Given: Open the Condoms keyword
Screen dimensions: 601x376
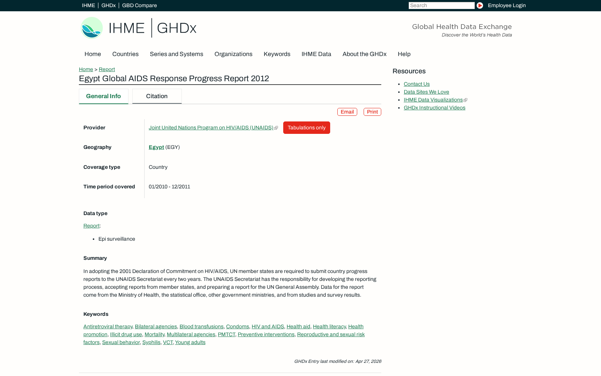Looking at the screenshot, I should [237, 326].
